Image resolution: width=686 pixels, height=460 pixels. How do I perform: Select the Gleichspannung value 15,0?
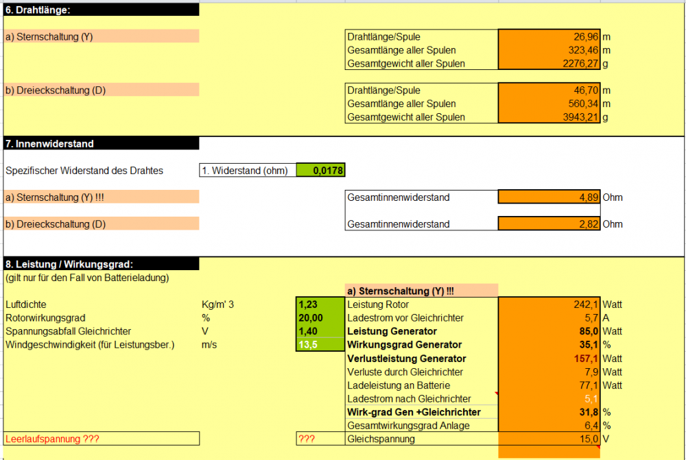(549, 439)
